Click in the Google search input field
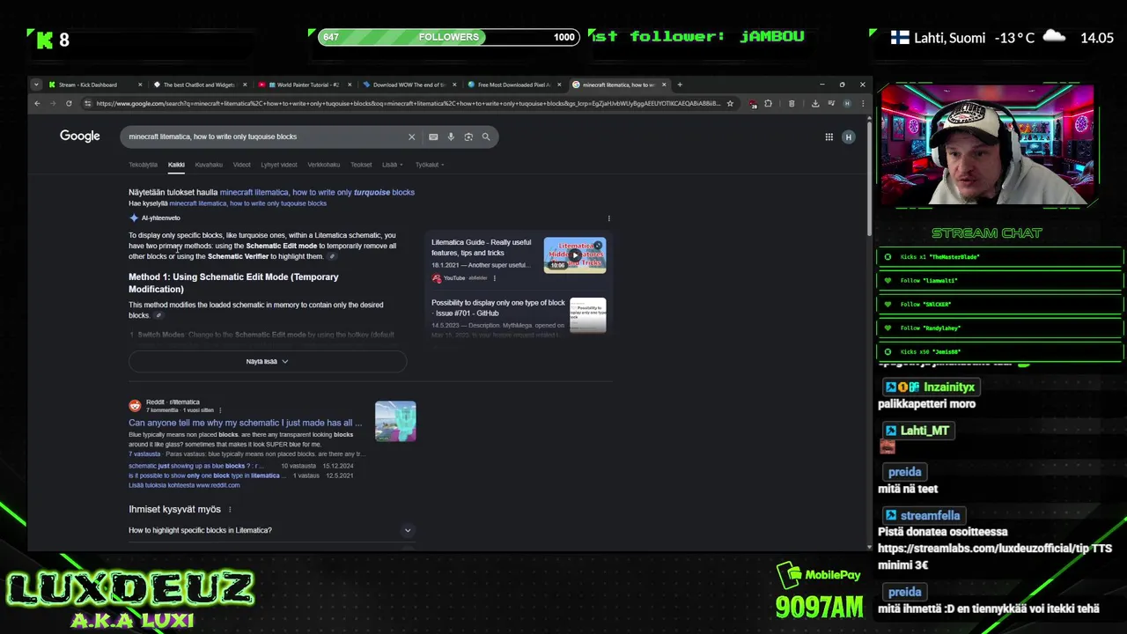1127x634 pixels. click(264, 136)
